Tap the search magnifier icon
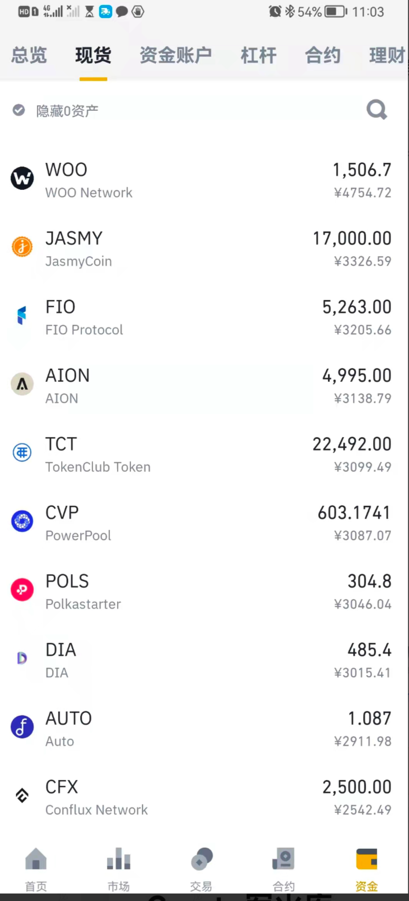Viewport: 409px width, 901px height. tap(376, 110)
